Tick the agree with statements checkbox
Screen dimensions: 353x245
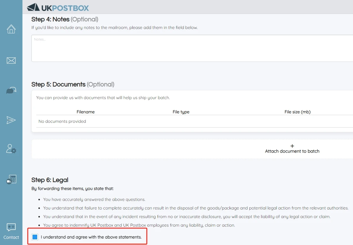(35, 237)
